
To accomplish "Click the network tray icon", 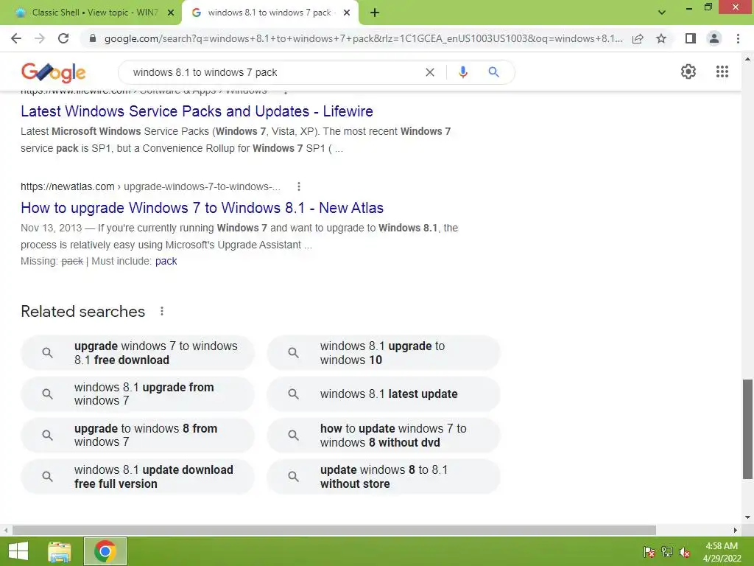I will 667,552.
